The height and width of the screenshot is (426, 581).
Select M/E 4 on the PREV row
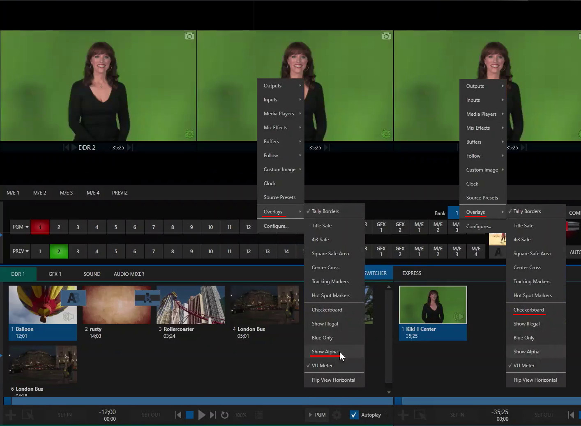[476, 251]
